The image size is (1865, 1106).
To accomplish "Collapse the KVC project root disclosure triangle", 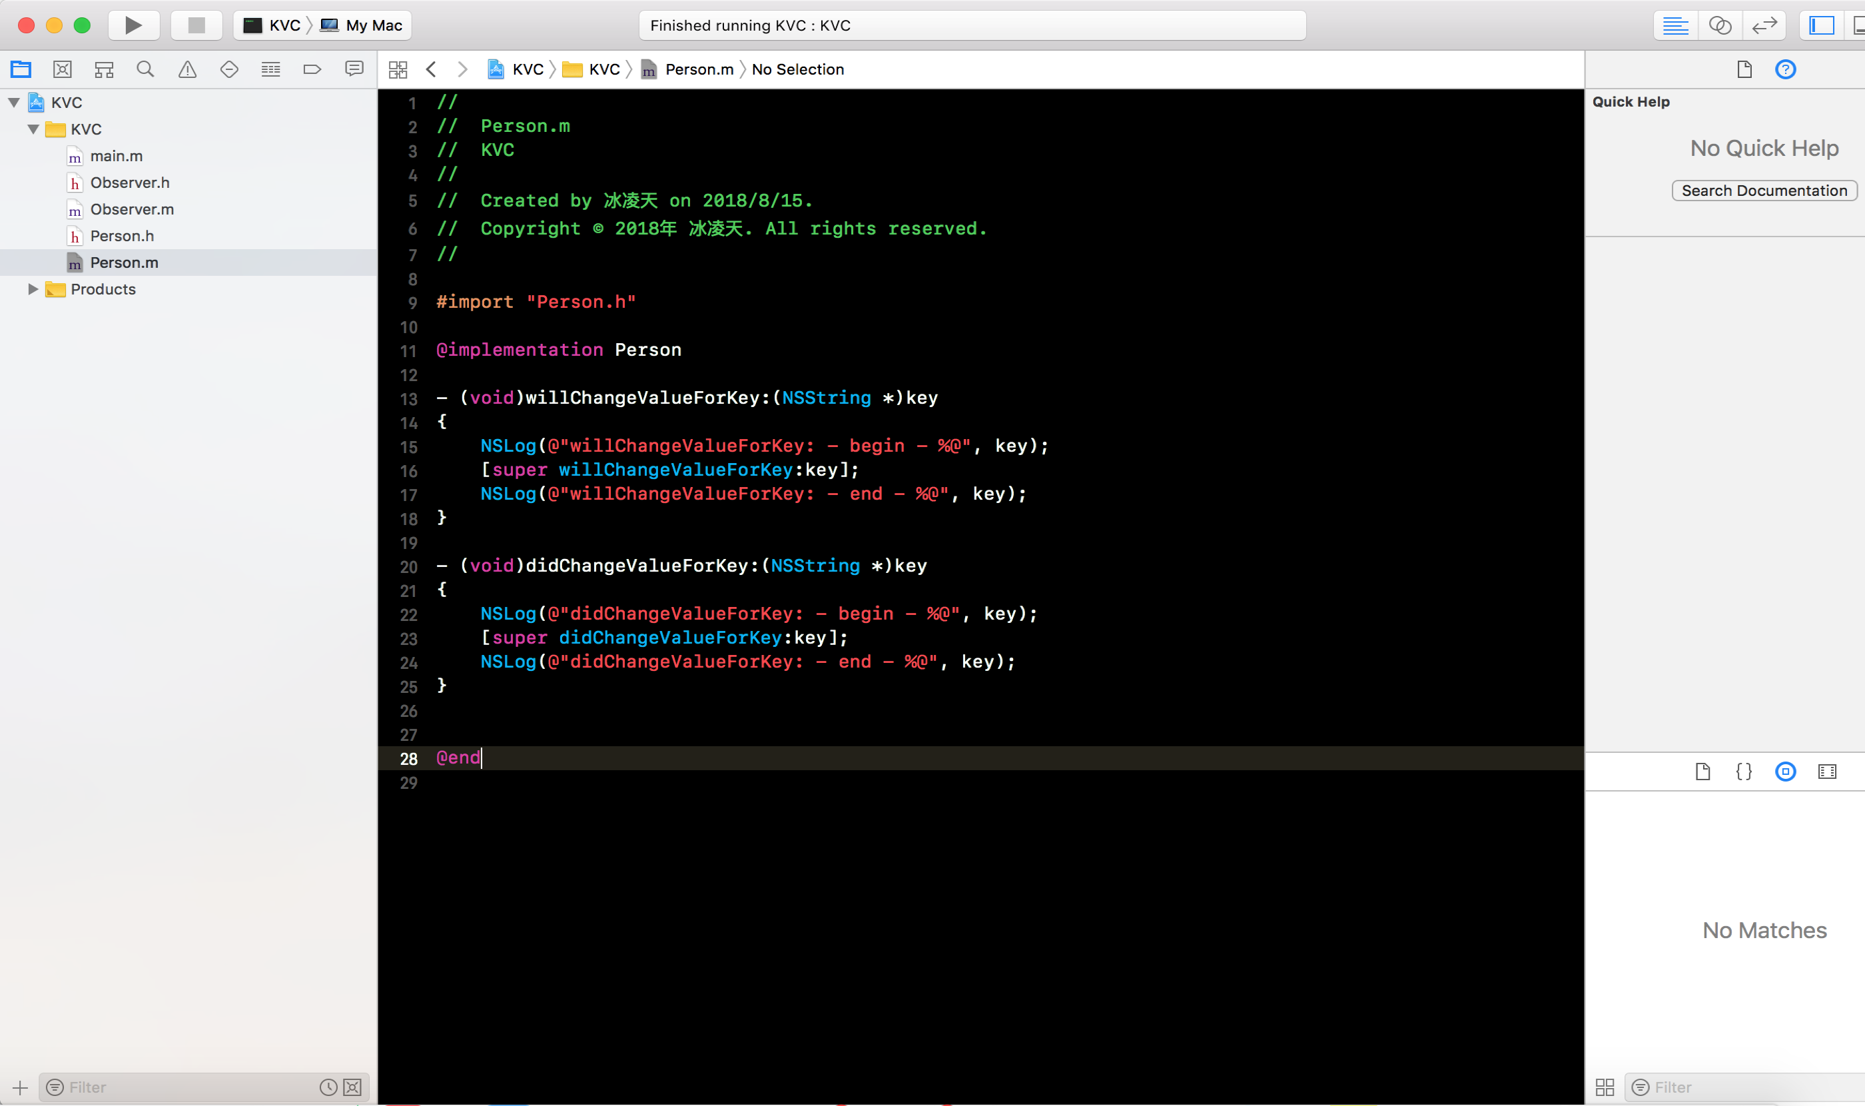I will tap(14, 102).
